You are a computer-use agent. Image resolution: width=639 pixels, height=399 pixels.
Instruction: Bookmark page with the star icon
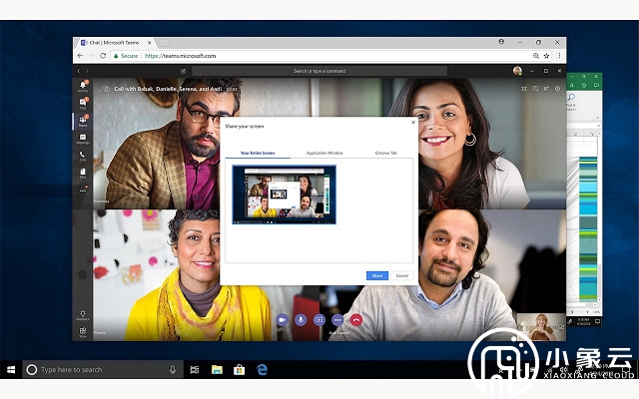pyautogui.click(x=546, y=56)
